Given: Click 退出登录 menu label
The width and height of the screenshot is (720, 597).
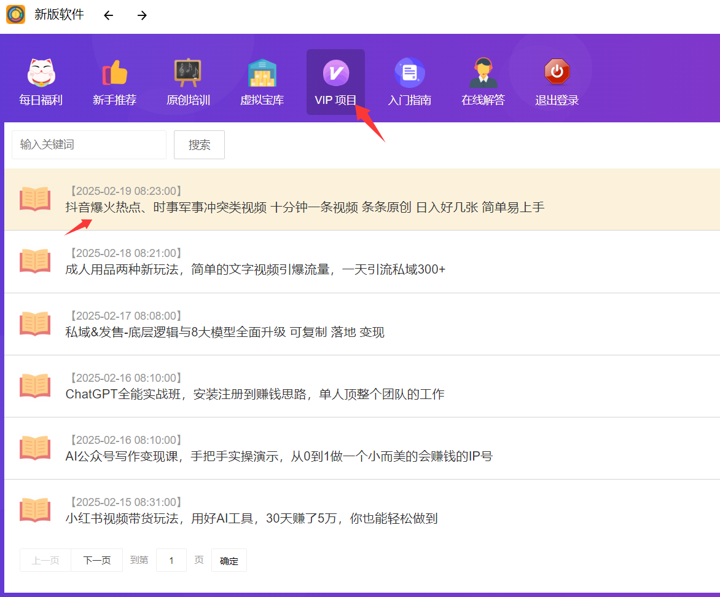Looking at the screenshot, I should click(x=557, y=100).
